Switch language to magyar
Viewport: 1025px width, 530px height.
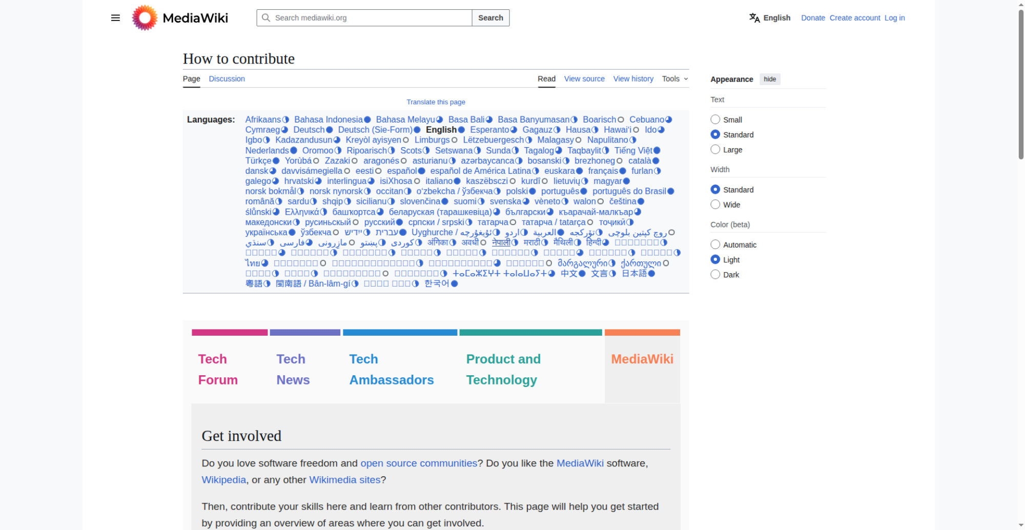(x=608, y=181)
